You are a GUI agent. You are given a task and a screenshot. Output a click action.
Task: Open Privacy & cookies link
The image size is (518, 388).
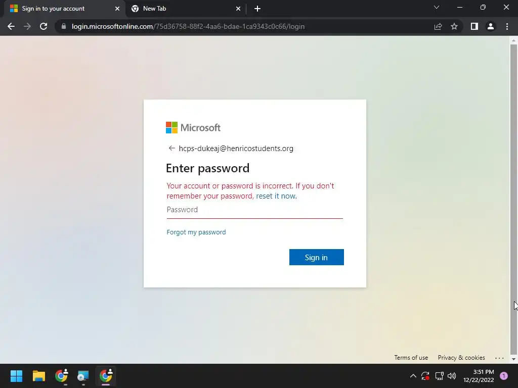pyautogui.click(x=461, y=358)
